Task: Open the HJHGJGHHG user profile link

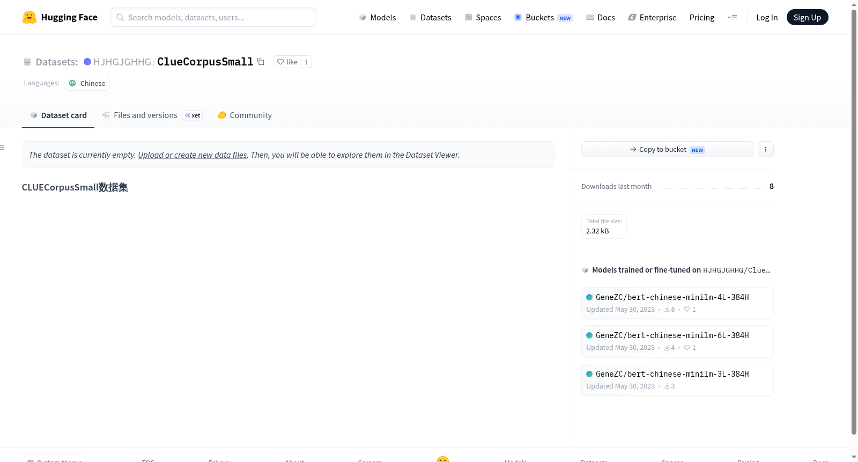Action: click(122, 62)
